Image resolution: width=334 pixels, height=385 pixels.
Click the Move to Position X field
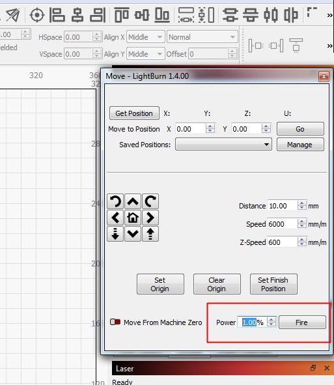[190, 129]
